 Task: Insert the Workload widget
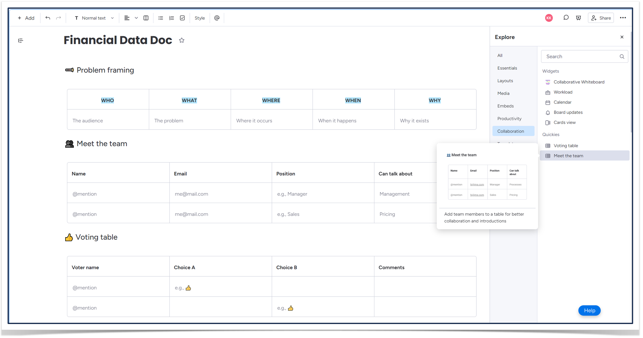point(584,92)
